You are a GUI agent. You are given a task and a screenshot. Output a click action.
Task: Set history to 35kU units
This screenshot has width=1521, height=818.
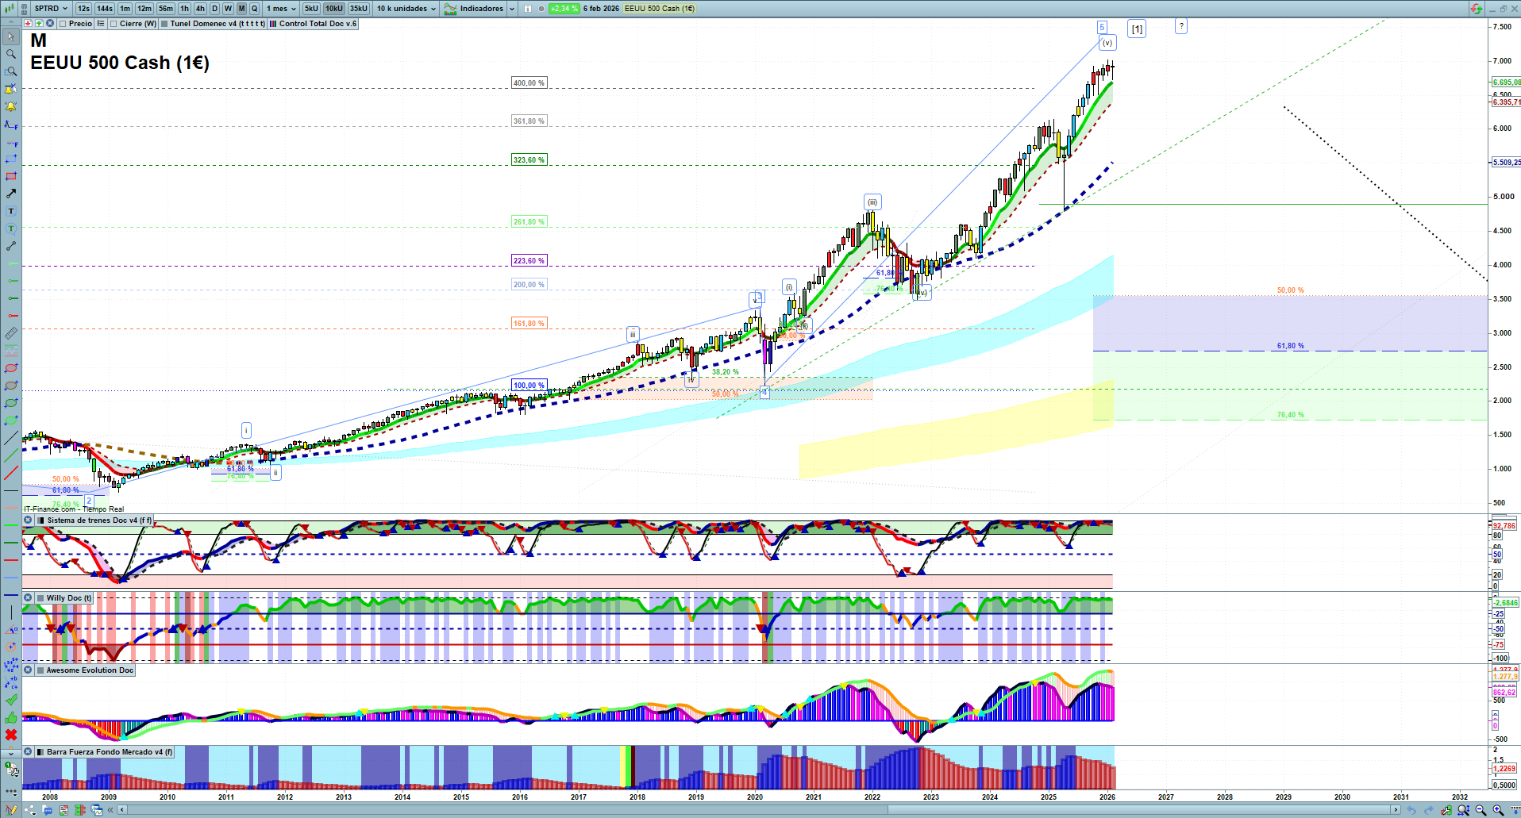coord(359,9)
